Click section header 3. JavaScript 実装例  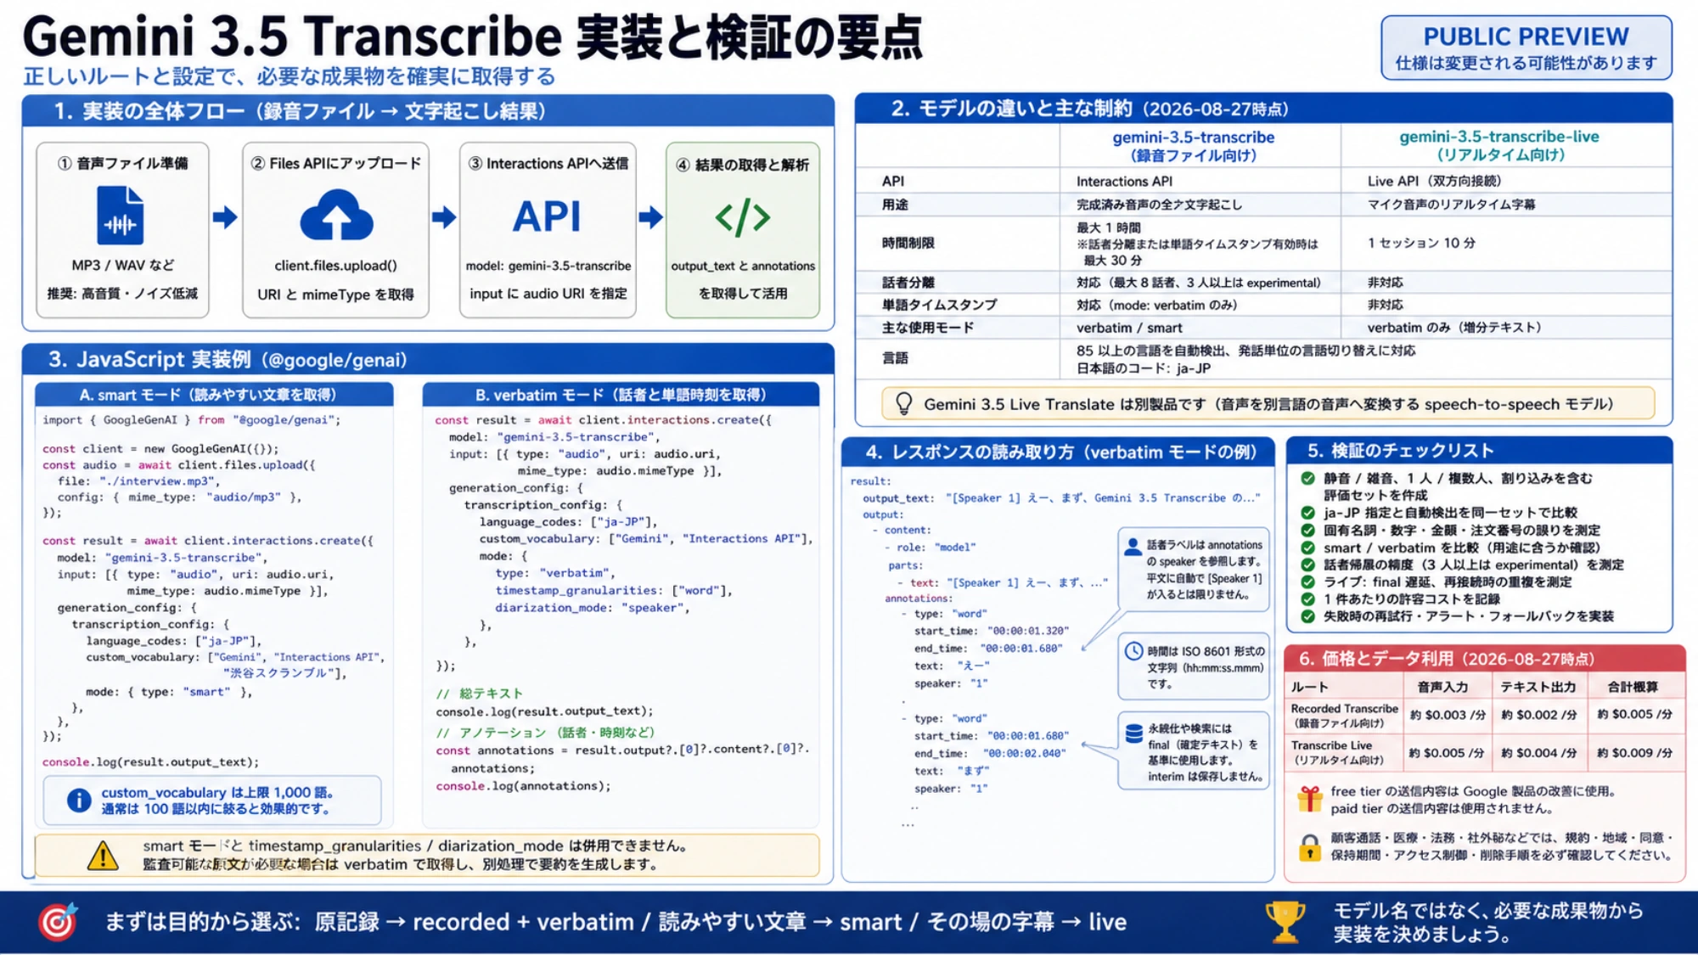(428, 360)
